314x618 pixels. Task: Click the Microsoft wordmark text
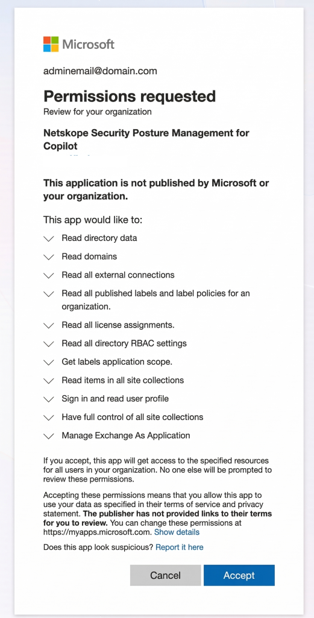(x=89, y=44)
